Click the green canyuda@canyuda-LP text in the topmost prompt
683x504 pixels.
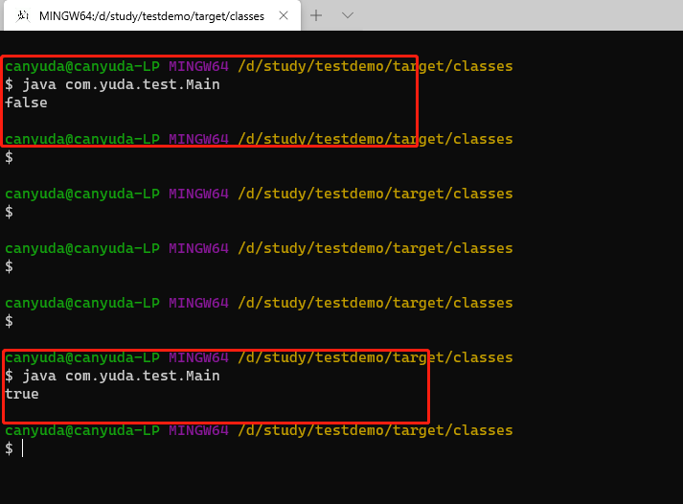(82, 67)
